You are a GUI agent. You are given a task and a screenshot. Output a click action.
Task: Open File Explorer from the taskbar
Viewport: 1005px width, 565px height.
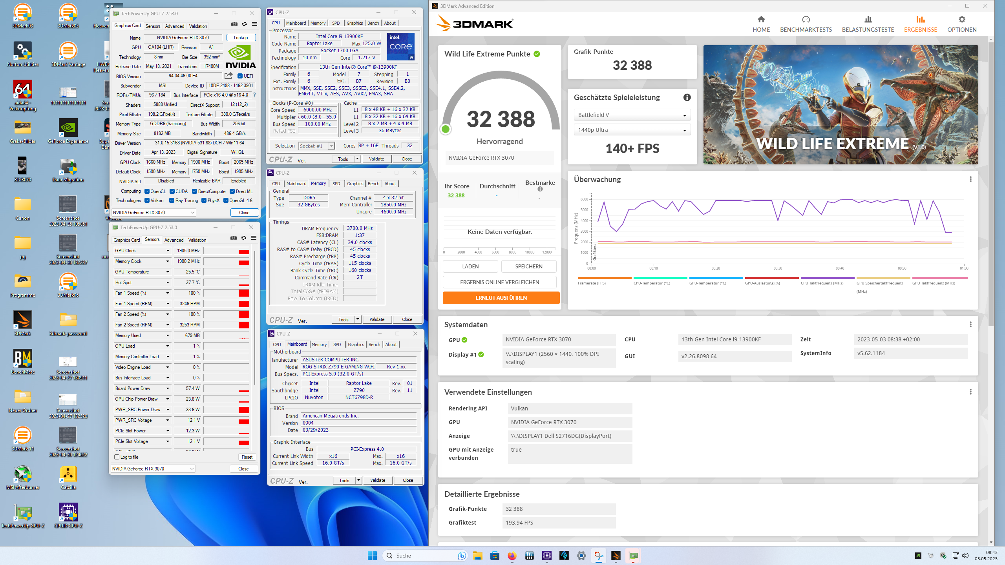(477, 556)
